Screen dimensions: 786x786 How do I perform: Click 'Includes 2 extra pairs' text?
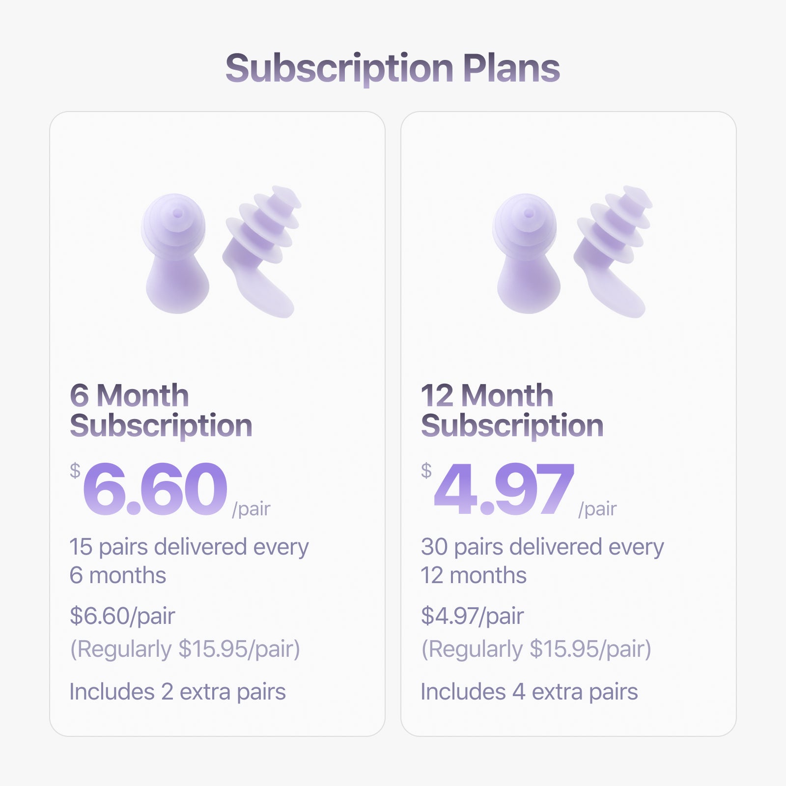(x=177, y=692)
